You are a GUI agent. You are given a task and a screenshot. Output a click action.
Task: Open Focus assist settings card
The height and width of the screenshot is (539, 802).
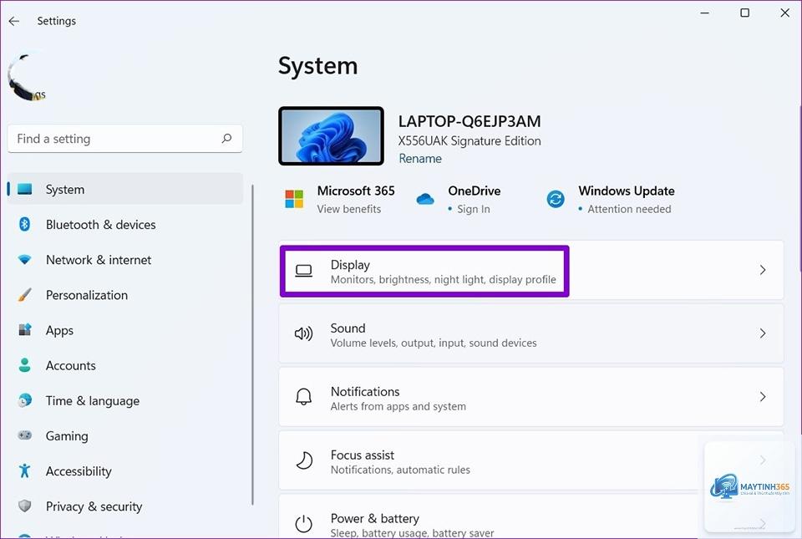(531, 460)
